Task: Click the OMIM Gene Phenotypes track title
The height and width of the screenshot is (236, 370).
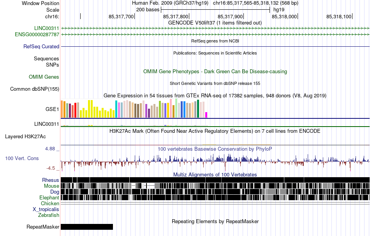Action: [x=215, y=72]
